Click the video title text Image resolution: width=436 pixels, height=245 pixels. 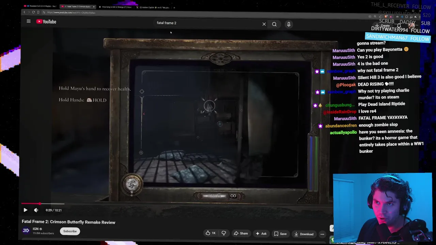coord(68,222)
